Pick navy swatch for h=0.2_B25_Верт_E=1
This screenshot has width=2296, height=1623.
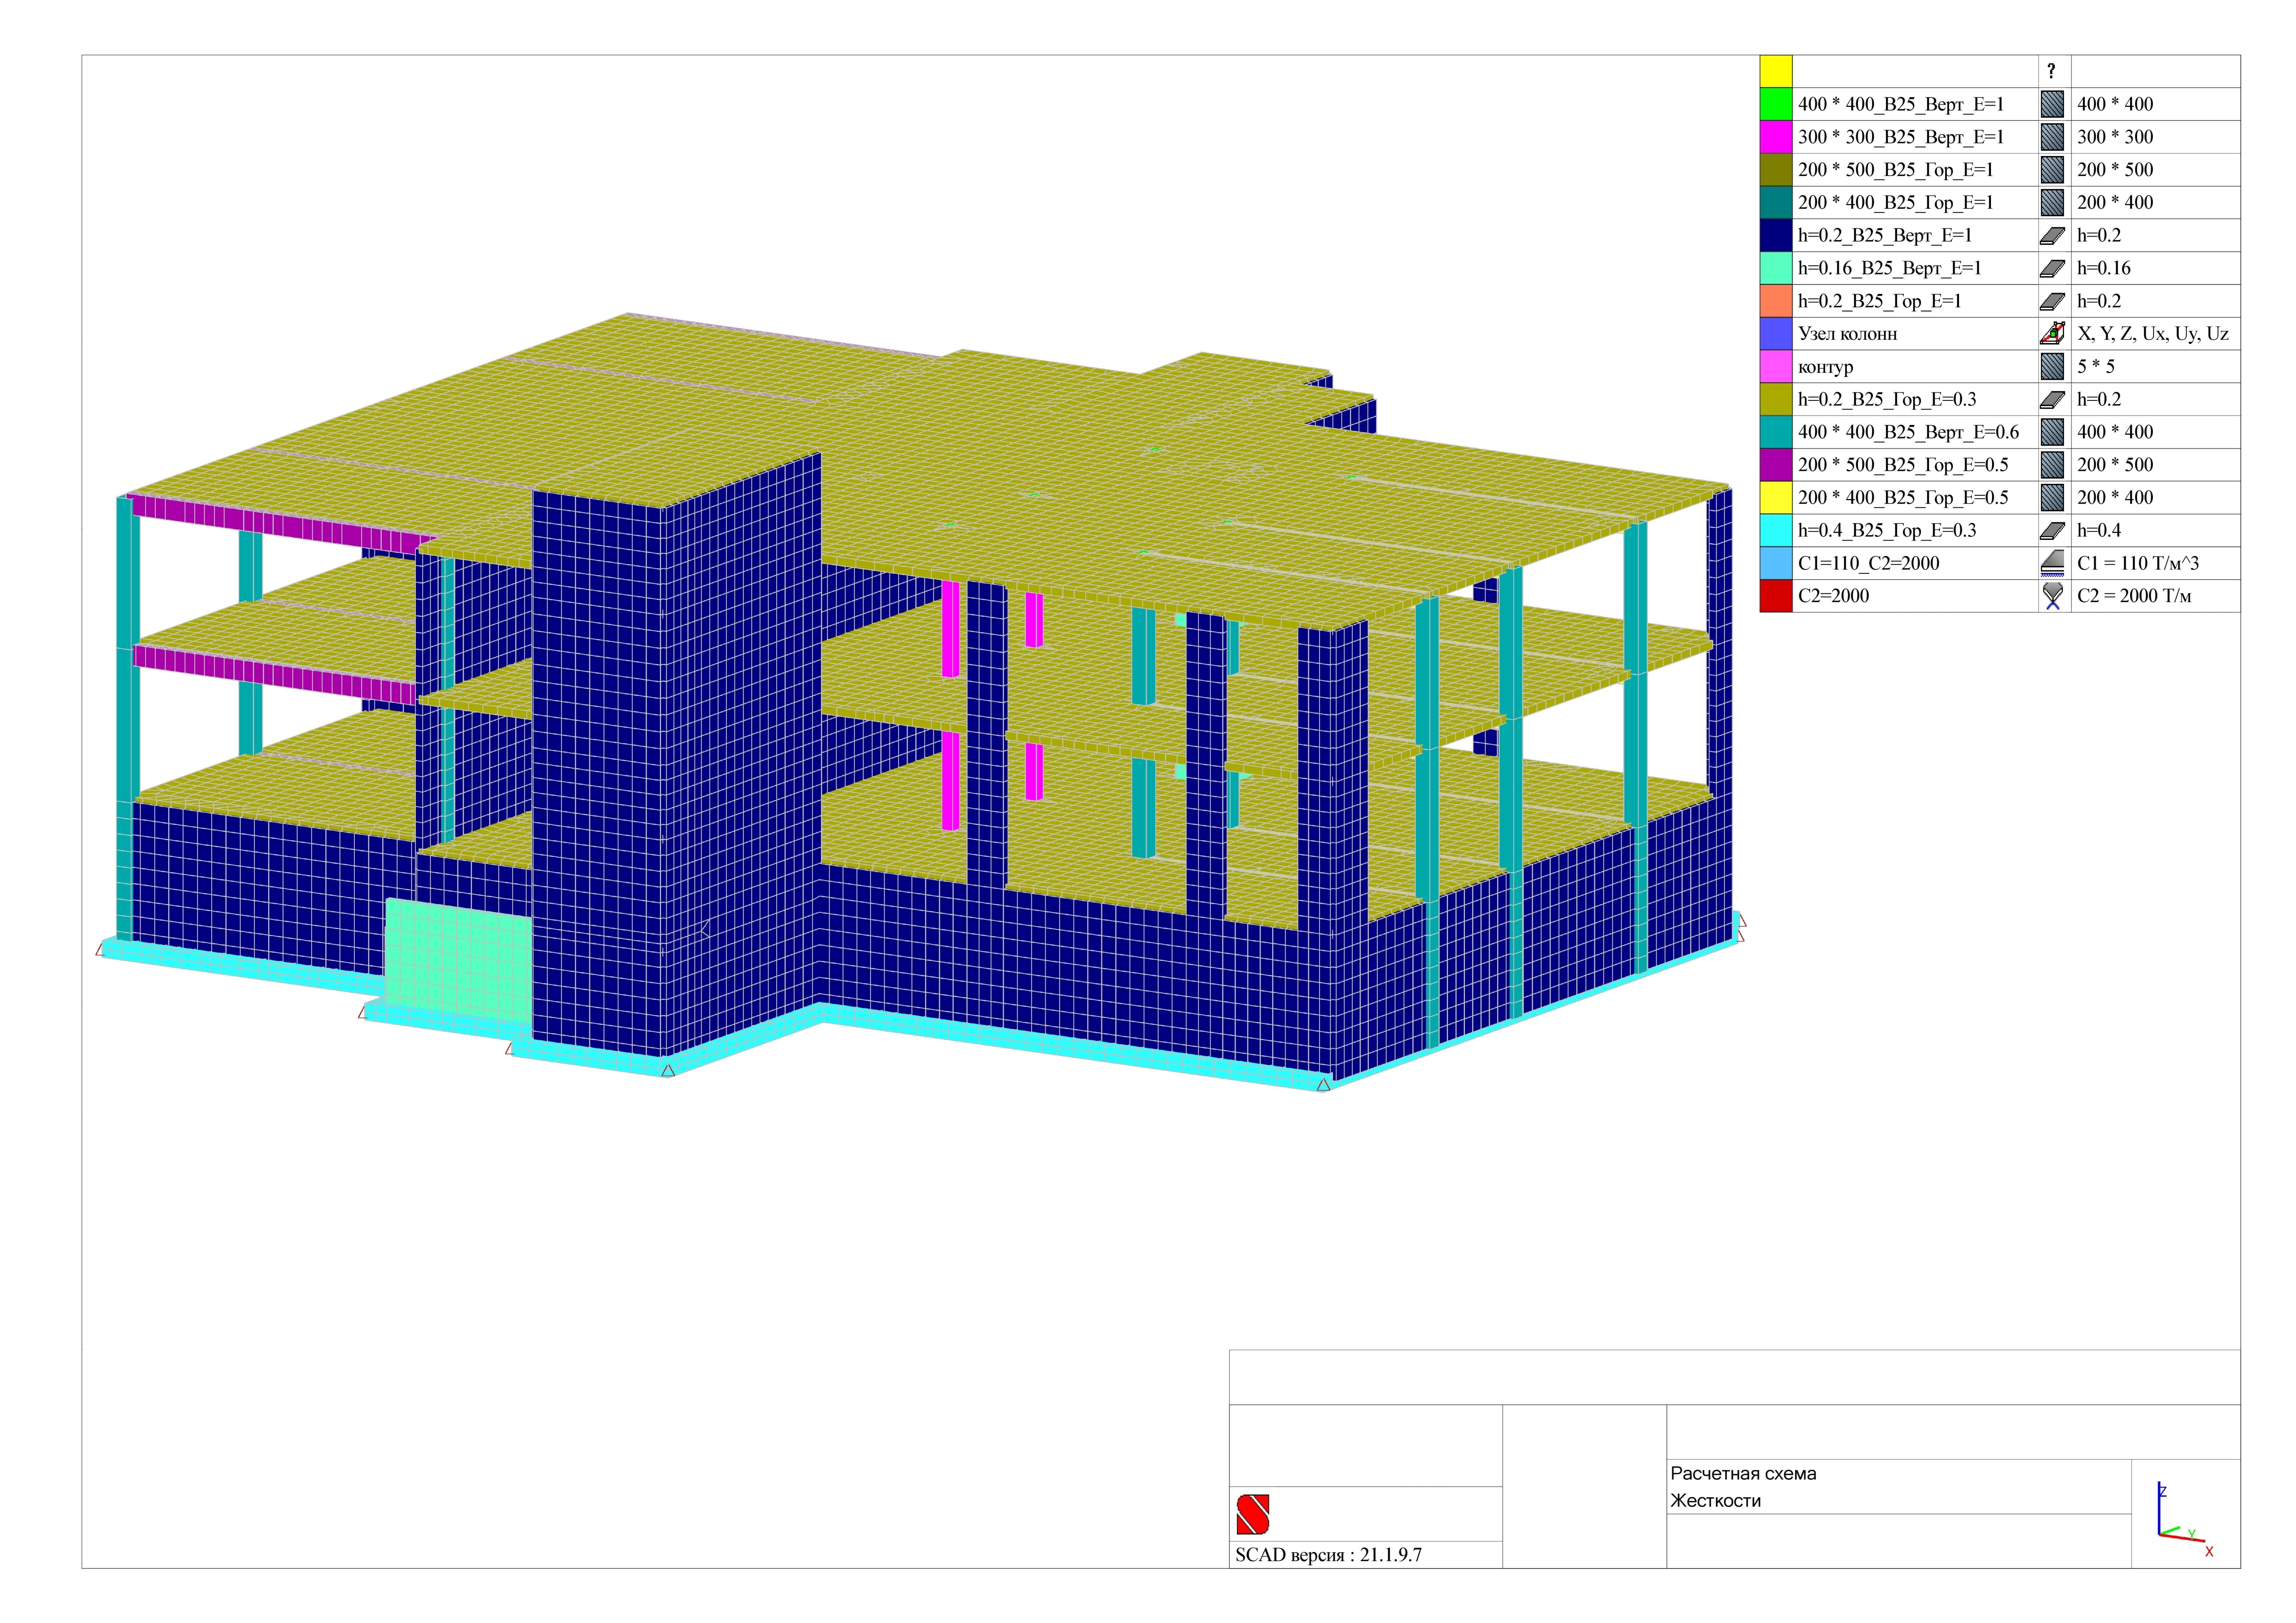tap(1776, 235)
